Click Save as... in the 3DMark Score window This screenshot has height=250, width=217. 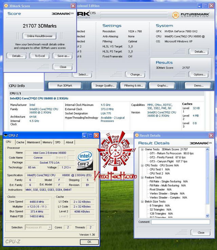click(x=63, y=56)
